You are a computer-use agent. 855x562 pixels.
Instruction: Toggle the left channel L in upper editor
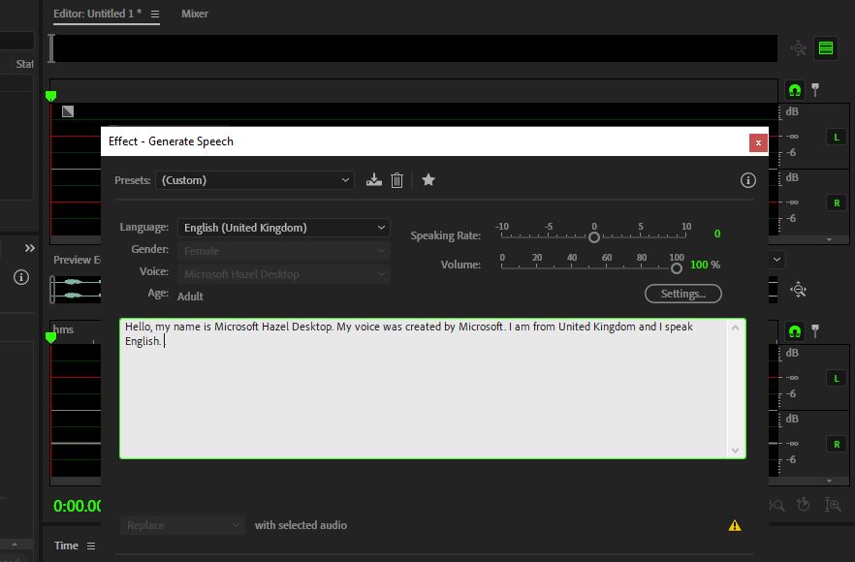click(837, 137)
